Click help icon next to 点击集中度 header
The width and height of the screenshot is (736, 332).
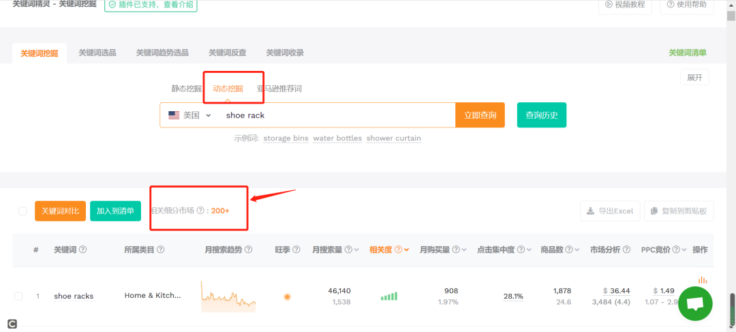coord(521,250)
